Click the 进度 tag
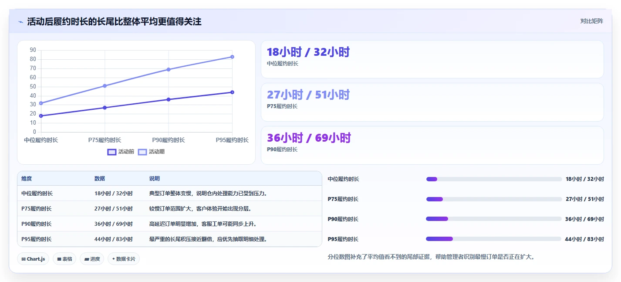Screen dimensions: 621x282 tap(92, 259)
